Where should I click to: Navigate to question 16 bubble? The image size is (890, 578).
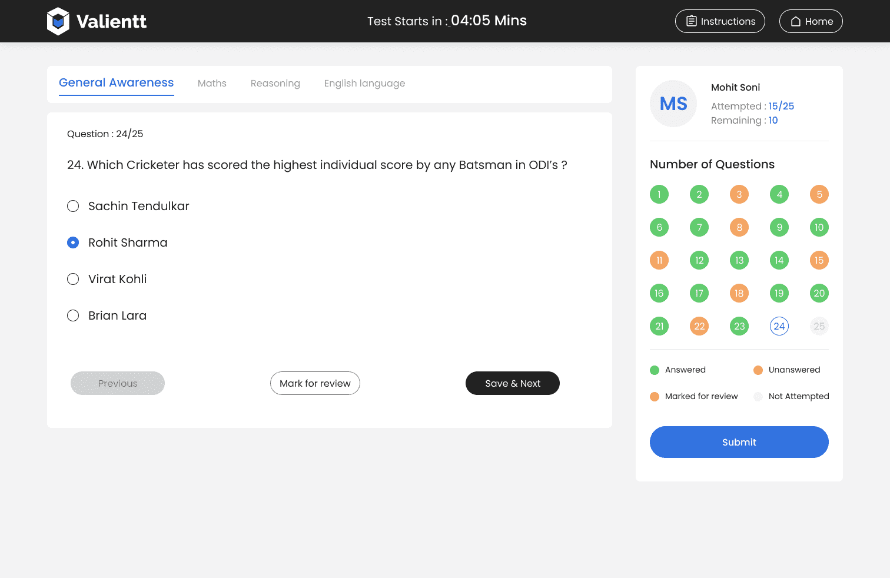pos(659,293)
